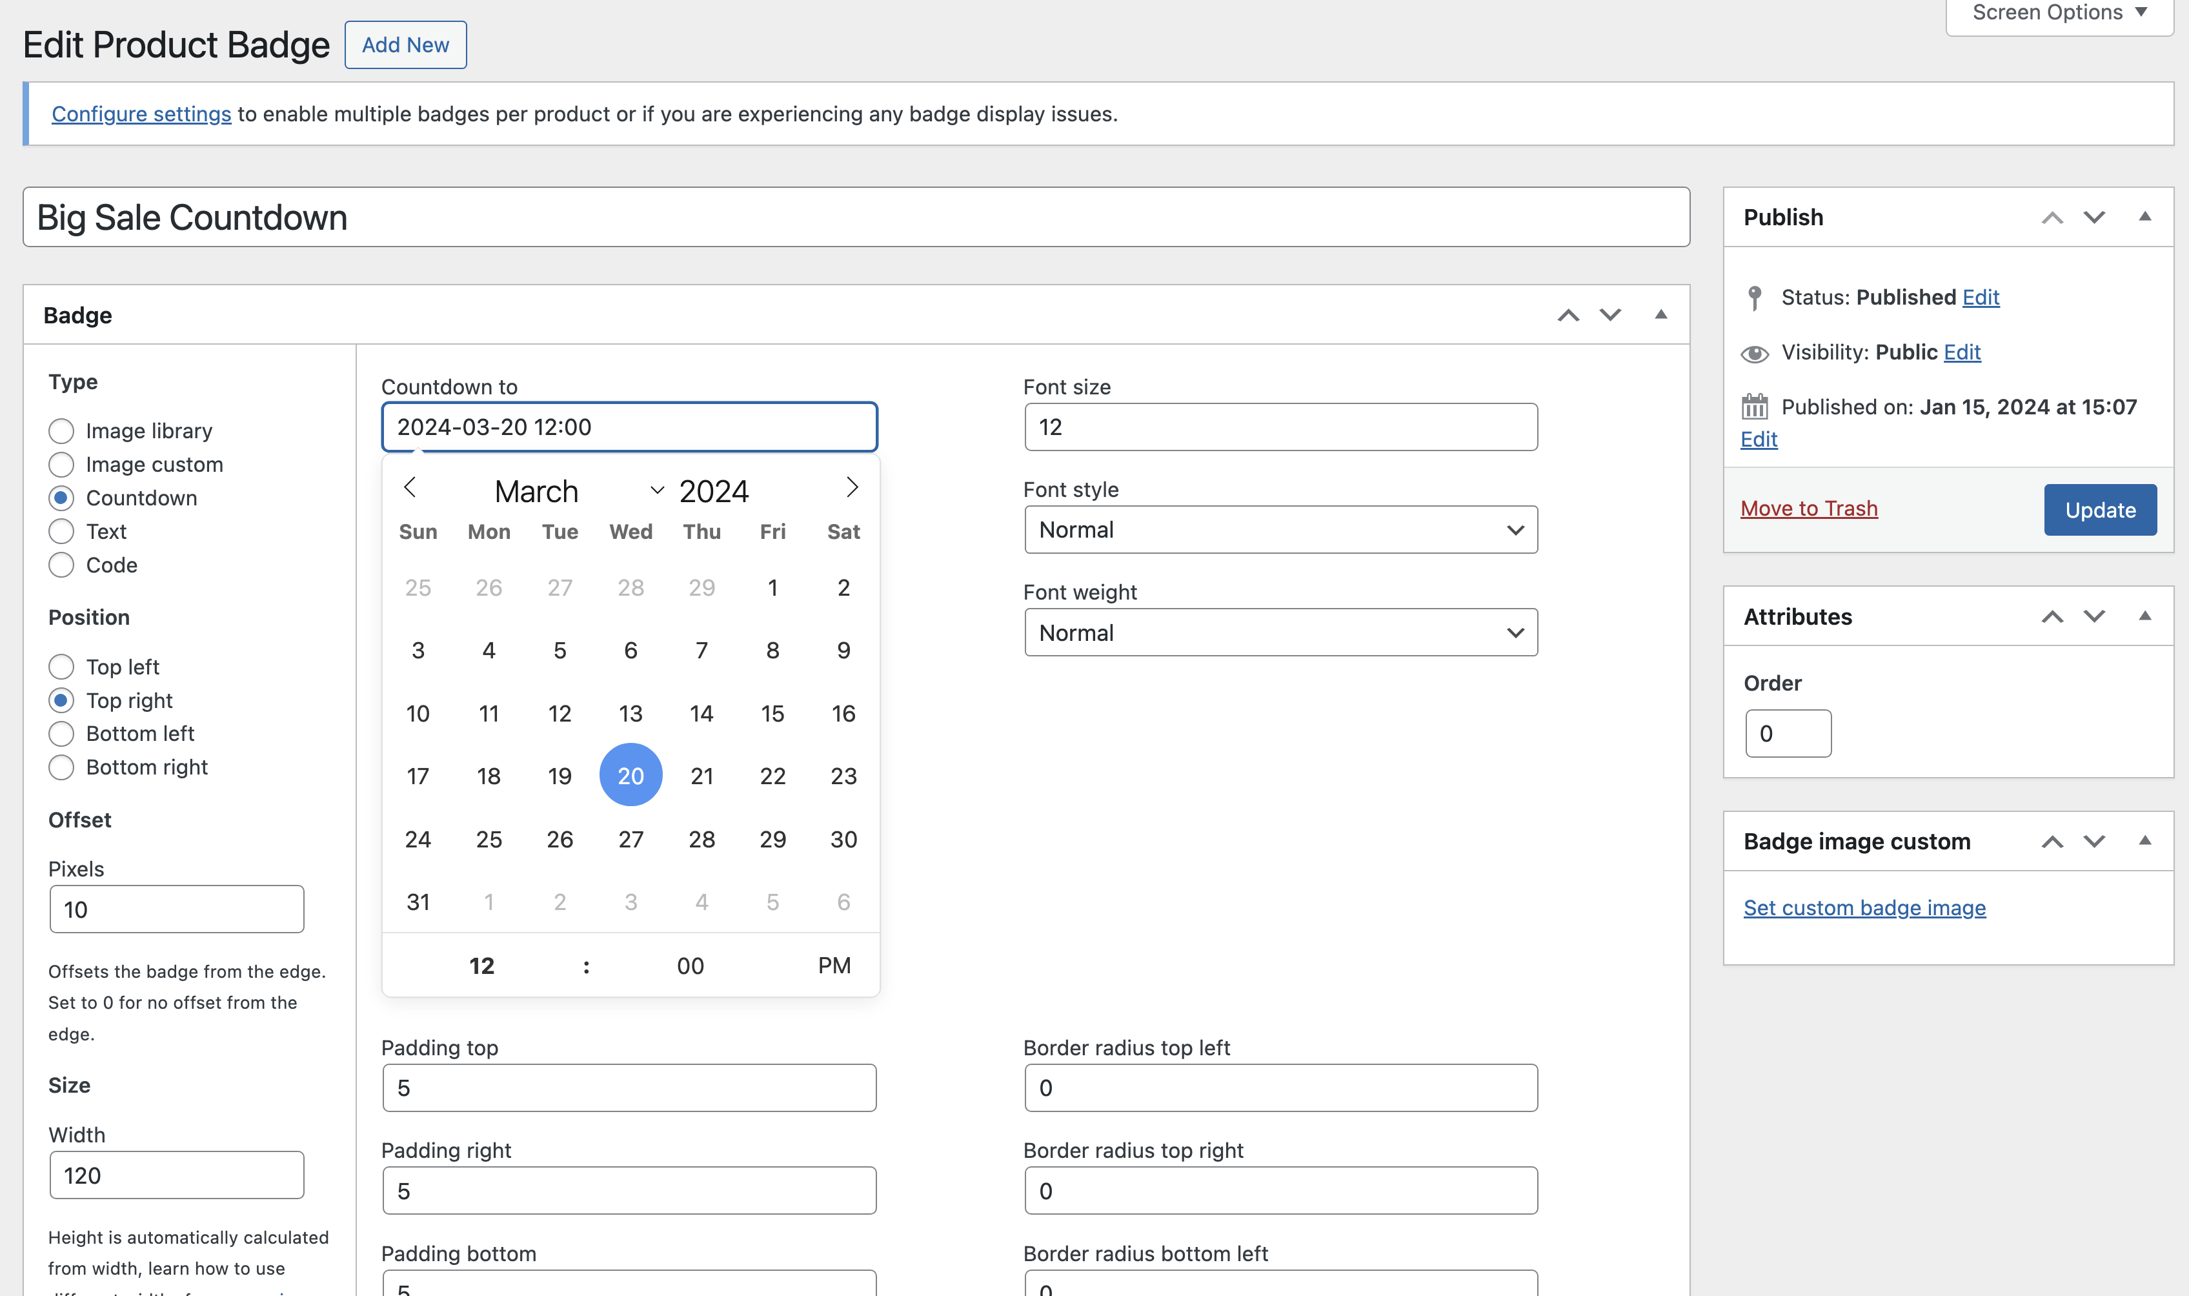Click the calendar icon beside Published on
Screen dimensions: 2189x1296
pos(1755,406)
